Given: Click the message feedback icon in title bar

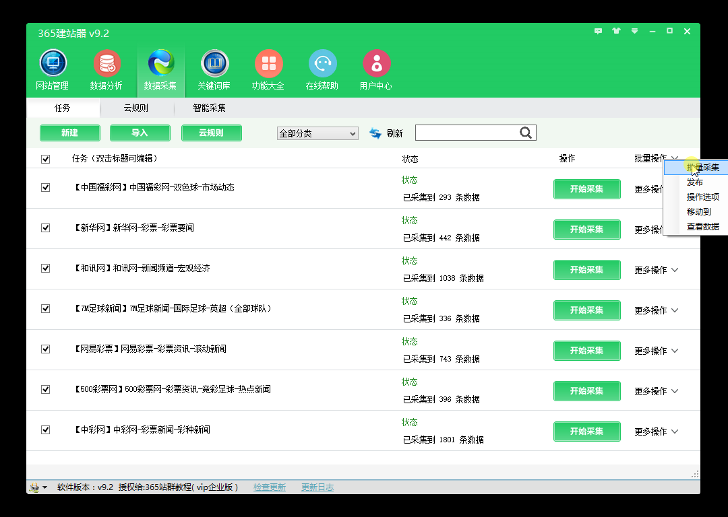Looking at the screenshot, I should point(598,31).
